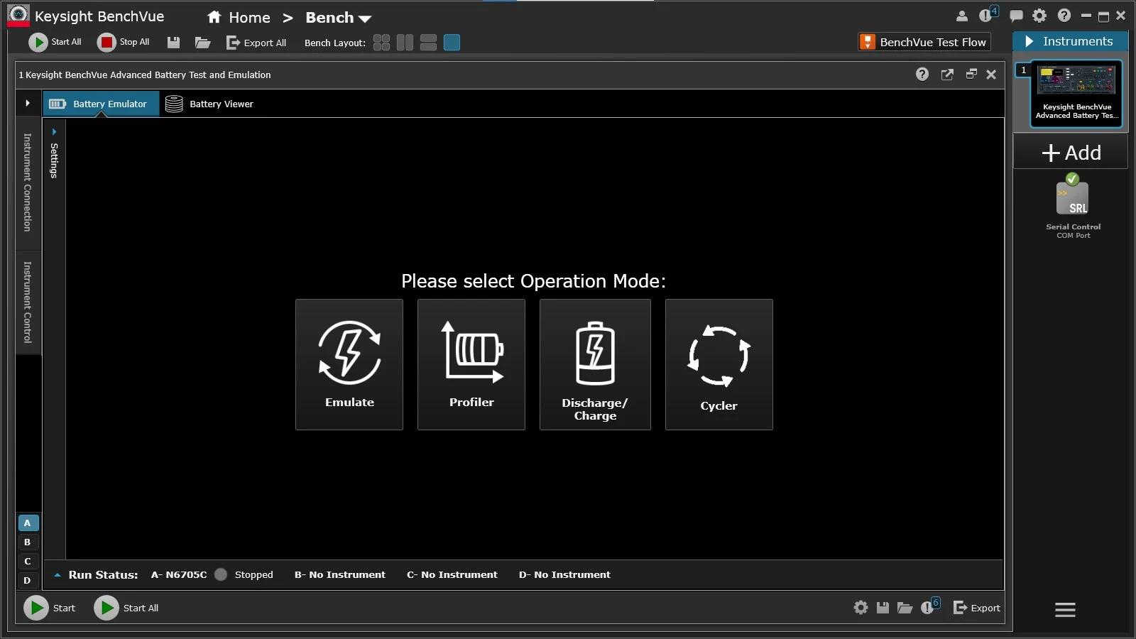The height and width of the screenshot is (639, 1136).
Task: Open Instrument Connection side tab
Action: pos(28,182)
